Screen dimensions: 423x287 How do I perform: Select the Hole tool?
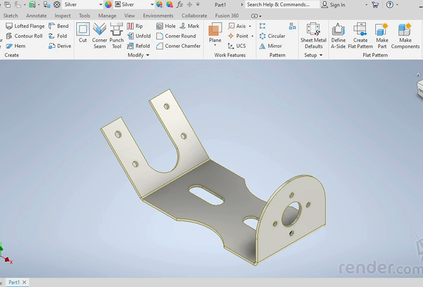[x=166, y=26]
